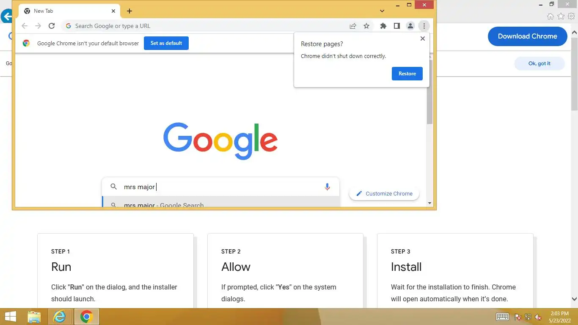Open Internet Explorer favorites star

[x=561, y=16]
